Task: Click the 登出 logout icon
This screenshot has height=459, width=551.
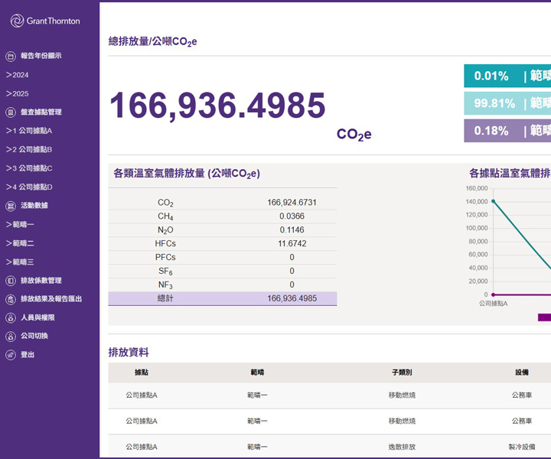Action: 11,355
